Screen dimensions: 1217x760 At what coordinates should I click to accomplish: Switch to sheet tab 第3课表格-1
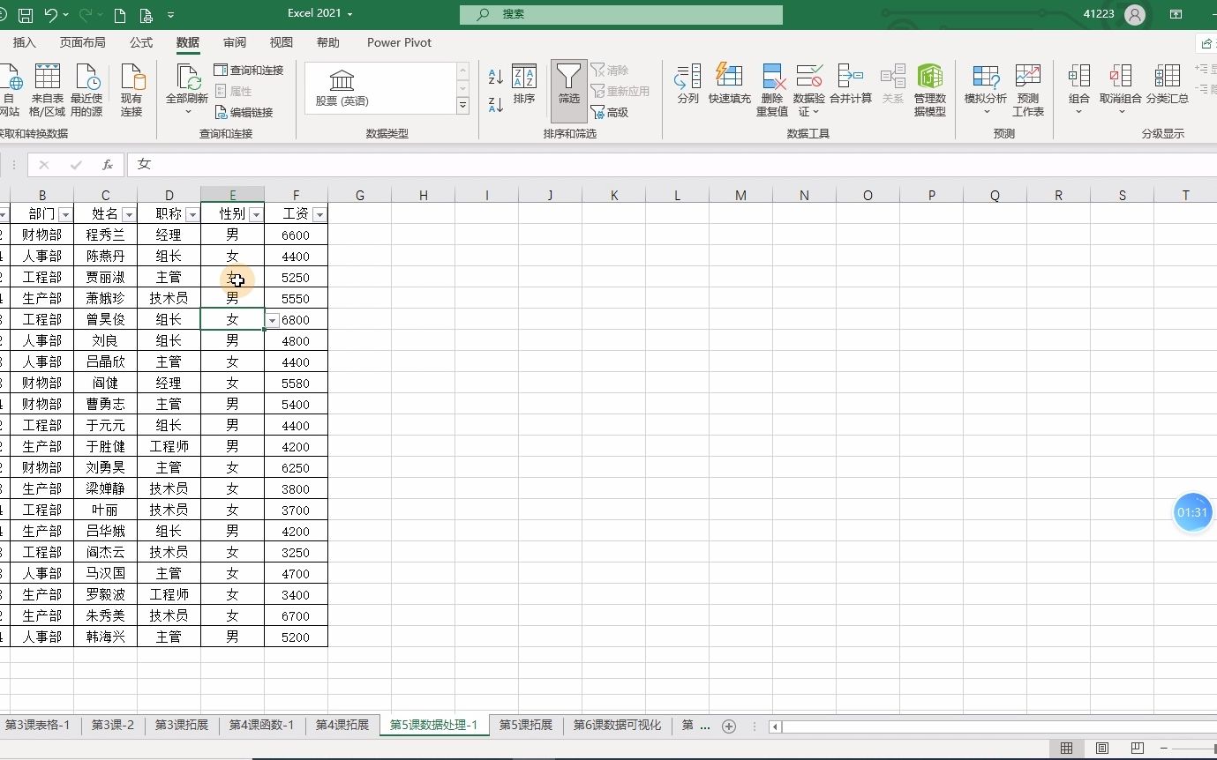coord(37,726)
